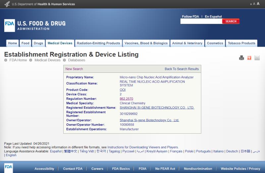Viewport: 265px width, 173px height.
Task: Open Accessibility footer link
Action: click(x=44, y=169)
